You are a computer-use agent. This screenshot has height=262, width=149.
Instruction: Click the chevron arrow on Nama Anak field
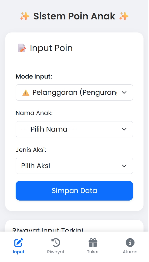(x=124, y=129)
